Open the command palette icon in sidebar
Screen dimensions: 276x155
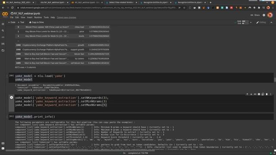tap(3, 143)
